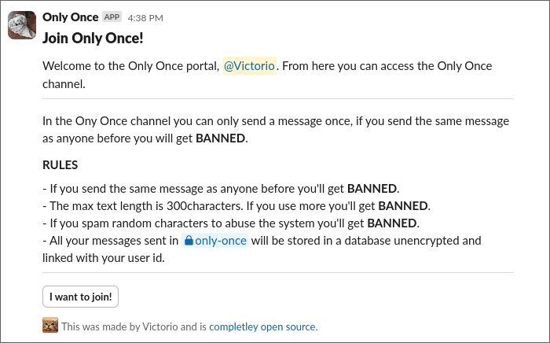This screenshot has height=343, width=550.
Task: Click the "This was made by Victorio" footer text
Action: [134, 326]
